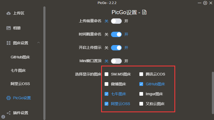Image resolution: width=214 pixels, height=120 pixels.
Task: Turn off the 时间戳重命名 switch
Action: [x=116, y=34]
